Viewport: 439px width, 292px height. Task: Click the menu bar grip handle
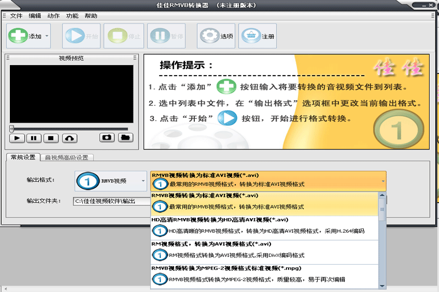(4, 16)
